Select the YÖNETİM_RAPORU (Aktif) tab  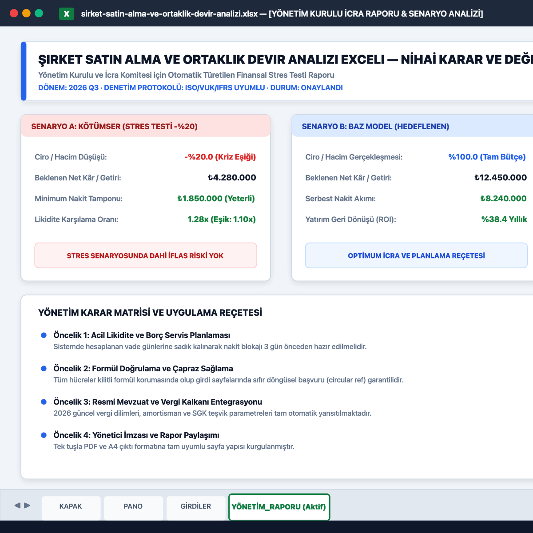point(279,507)
